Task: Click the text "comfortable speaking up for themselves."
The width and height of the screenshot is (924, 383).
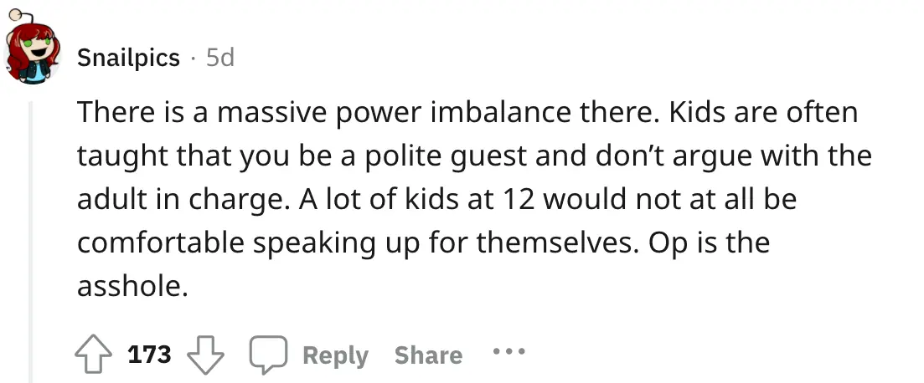Action: pos(349,243)
